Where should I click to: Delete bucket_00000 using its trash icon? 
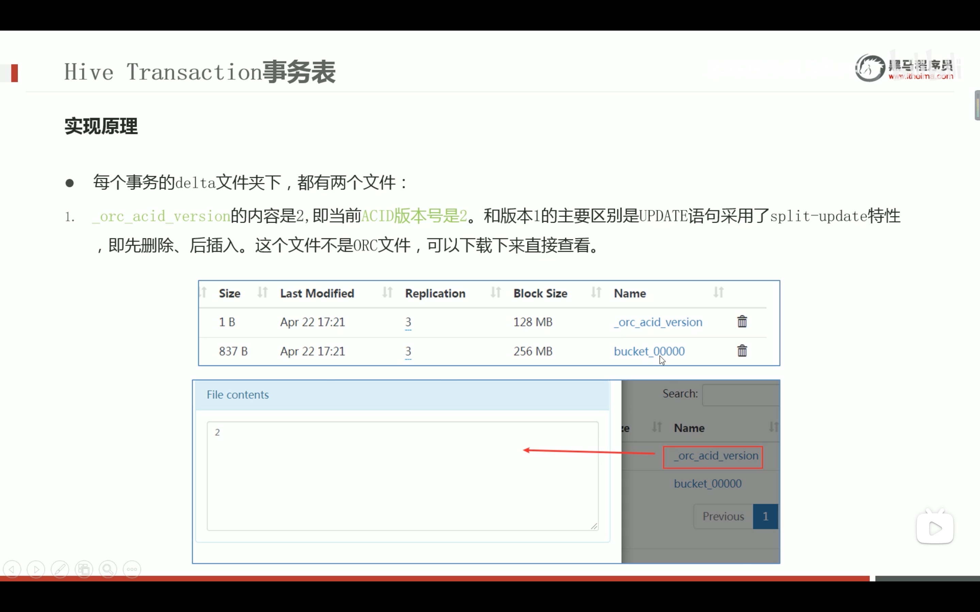742,351
